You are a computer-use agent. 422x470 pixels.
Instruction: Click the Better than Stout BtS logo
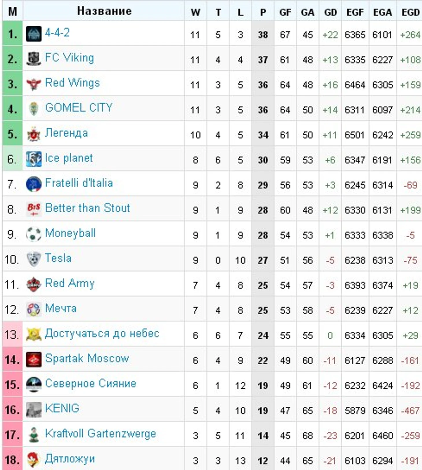click(x=34, y=209)
